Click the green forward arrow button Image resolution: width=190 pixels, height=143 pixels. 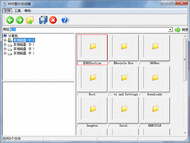click(20, 20)
